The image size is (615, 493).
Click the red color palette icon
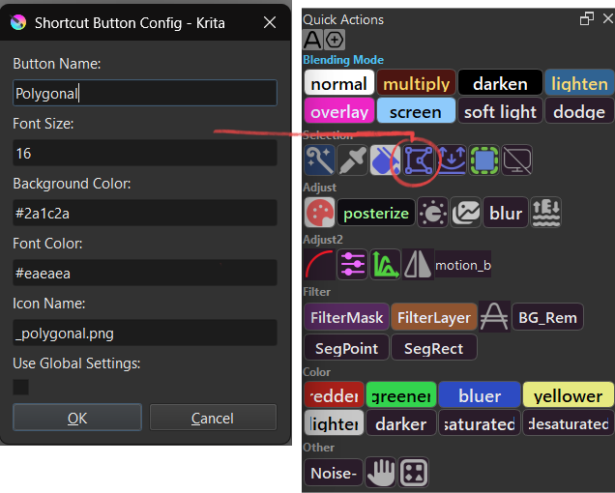click(x=320, y=212)
